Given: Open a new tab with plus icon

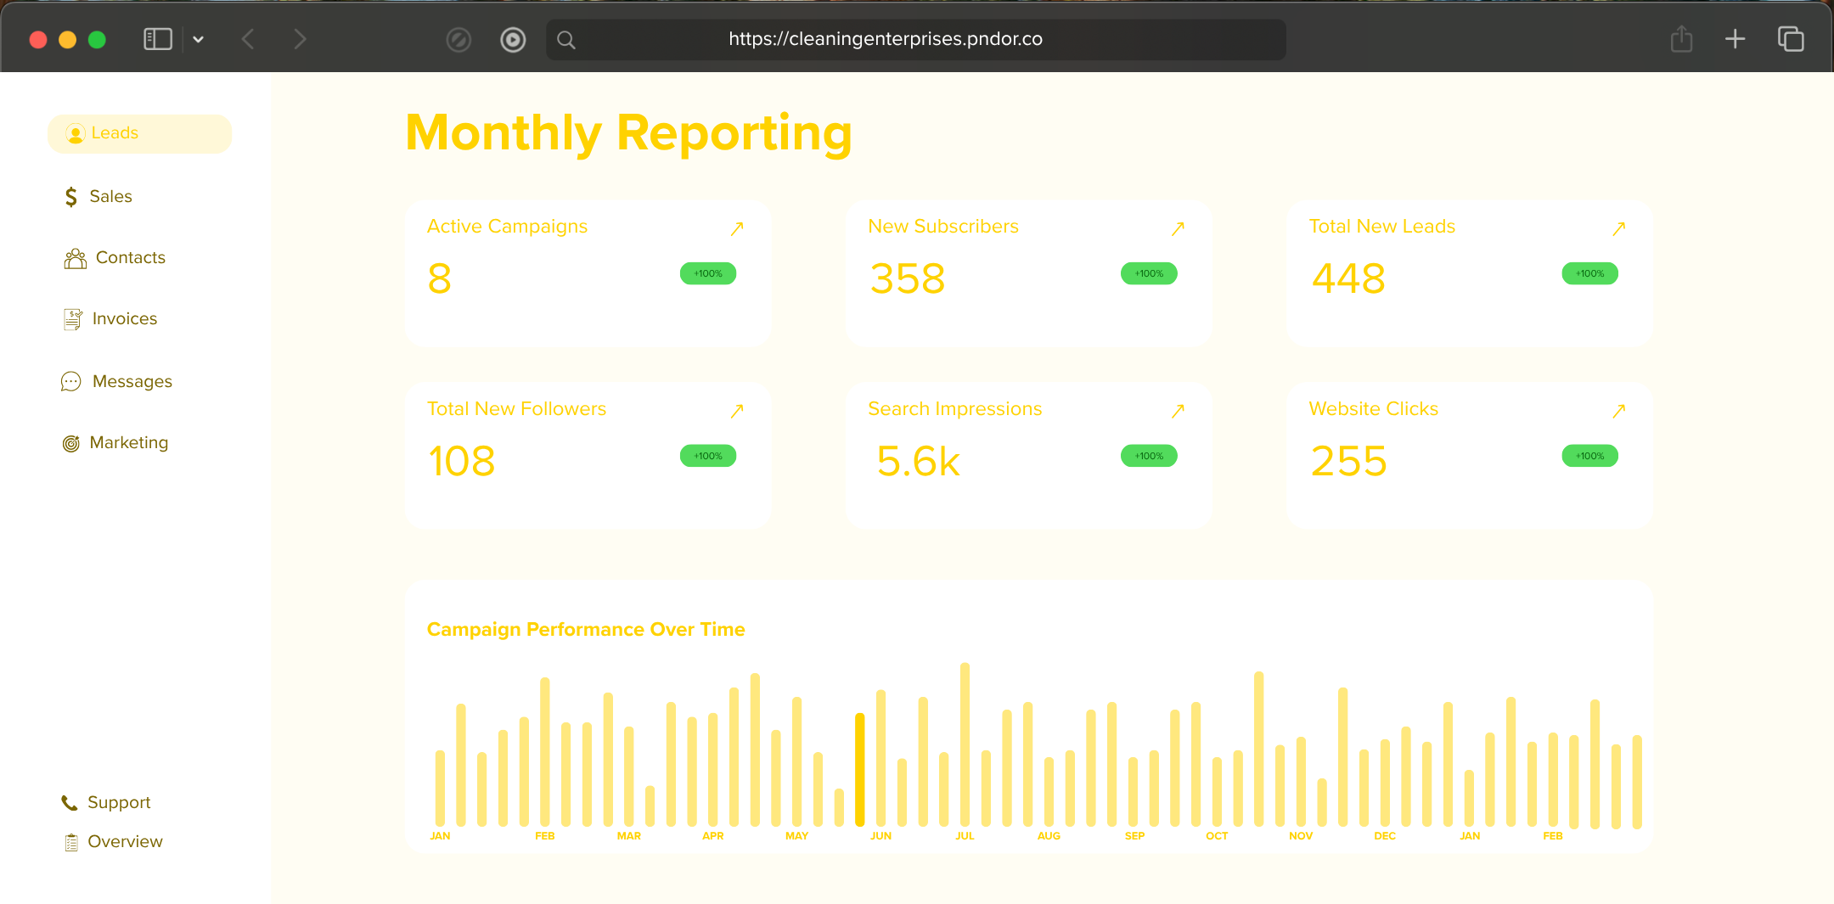Looking at the screenshot, I should tap(1736, 39).
